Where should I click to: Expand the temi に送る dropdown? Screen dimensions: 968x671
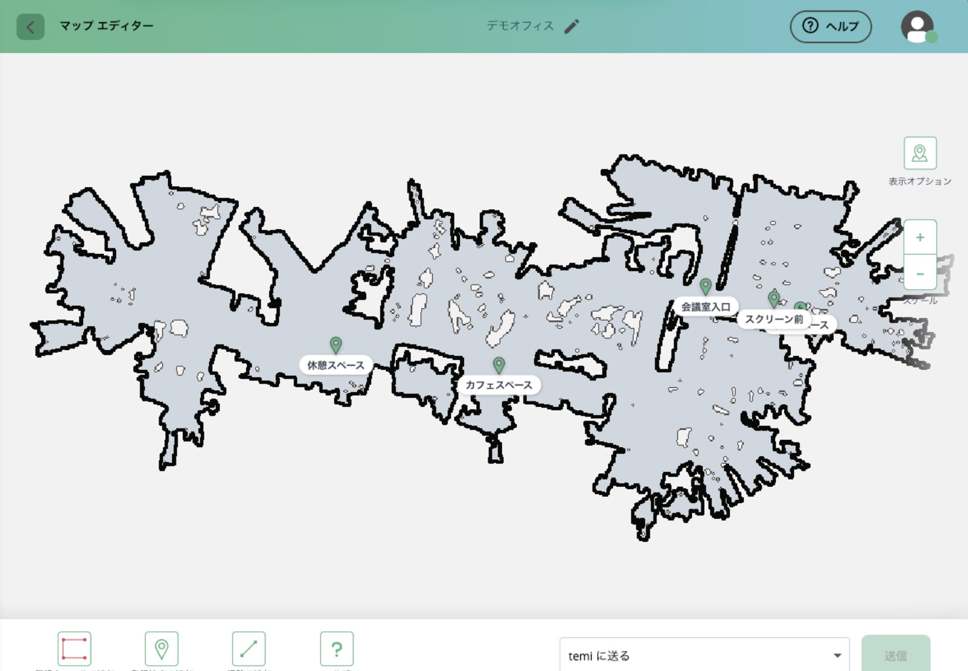pyautogui.click(x=705, y=656)
